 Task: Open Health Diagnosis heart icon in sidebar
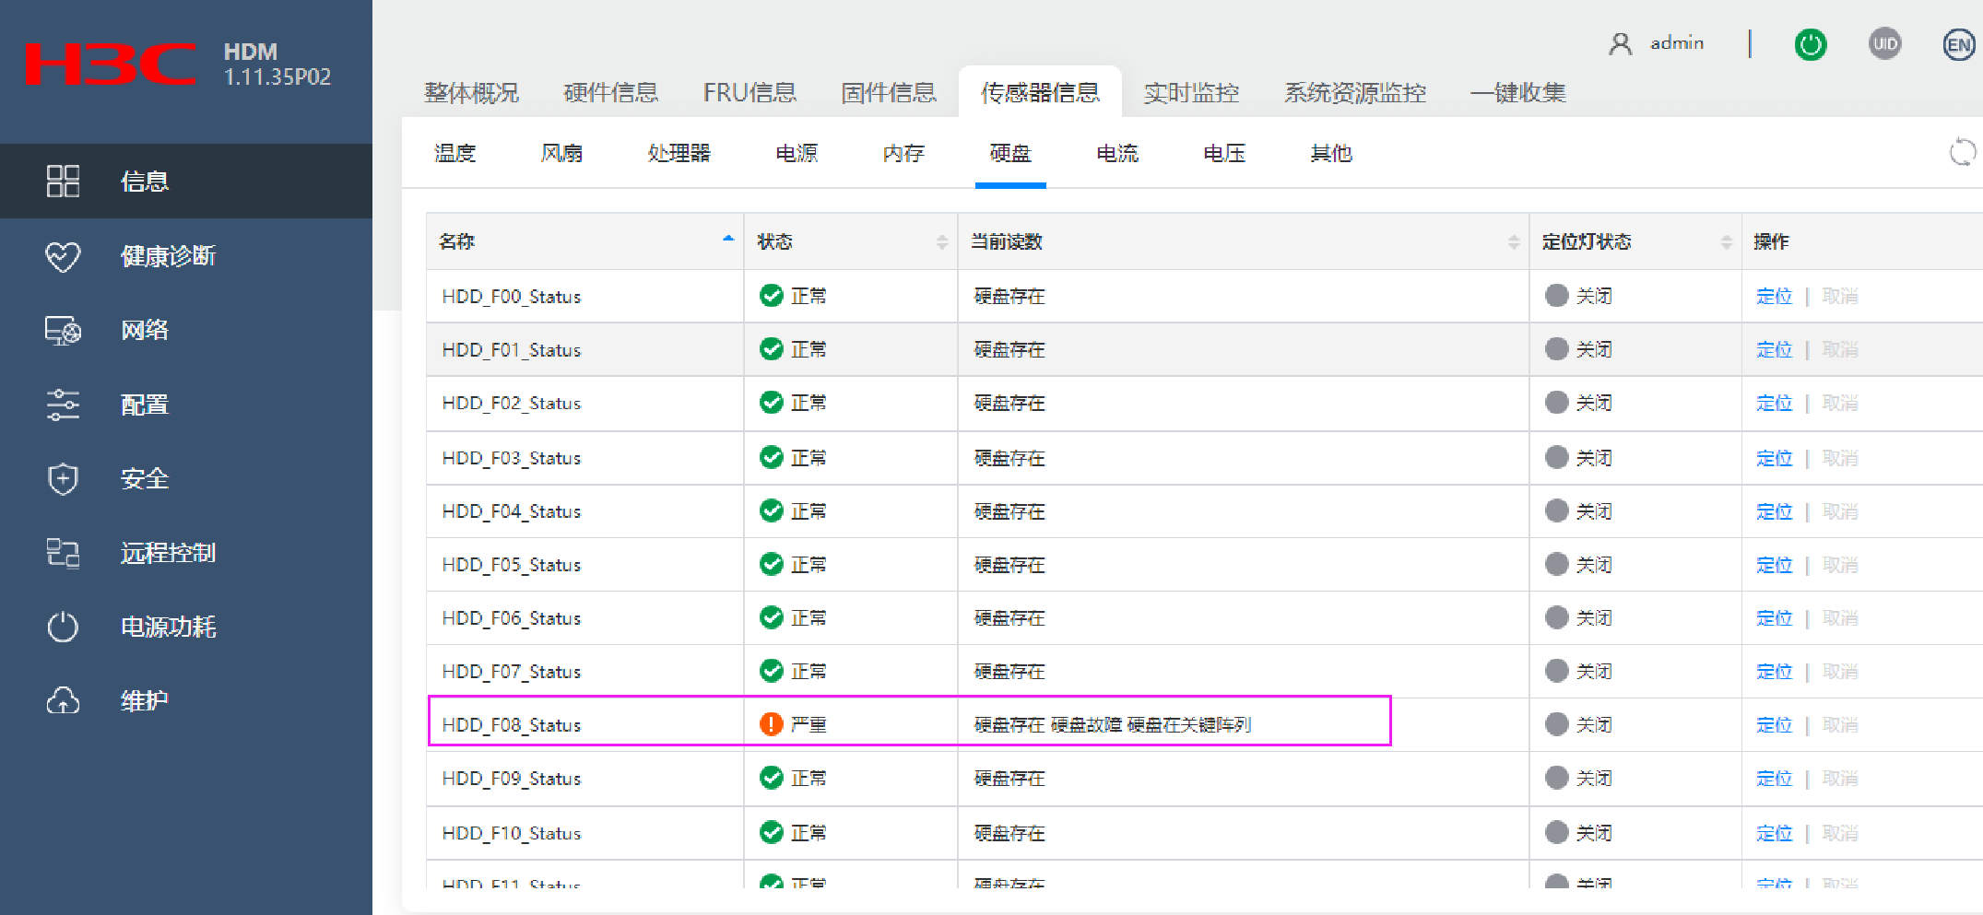point(63,256)
